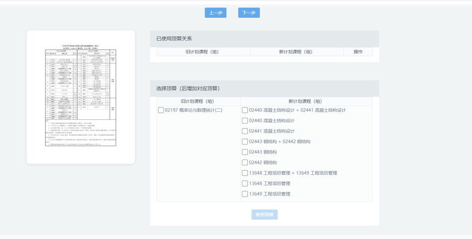
Task: Click the 上一步 button
Action: [x=215, y=13]
